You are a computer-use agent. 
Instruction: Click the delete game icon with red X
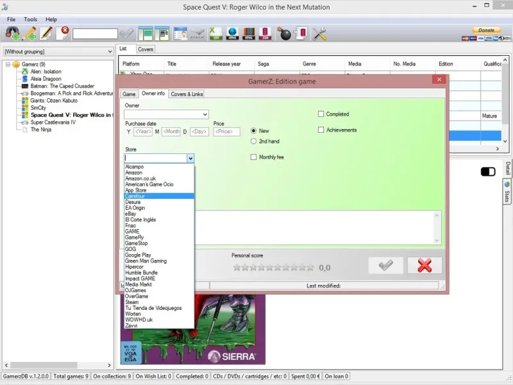click(x=62, y=33)
